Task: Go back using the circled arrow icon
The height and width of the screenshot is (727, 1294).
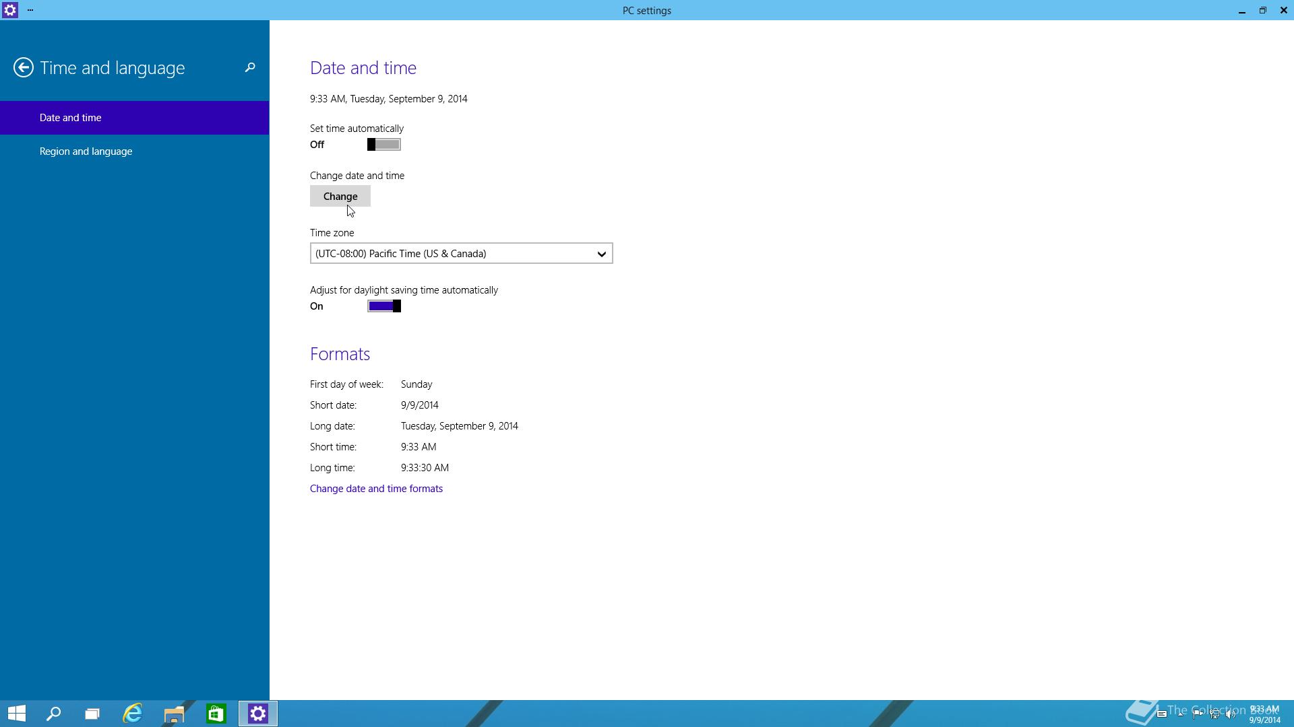Action: [x=24, y=67]
